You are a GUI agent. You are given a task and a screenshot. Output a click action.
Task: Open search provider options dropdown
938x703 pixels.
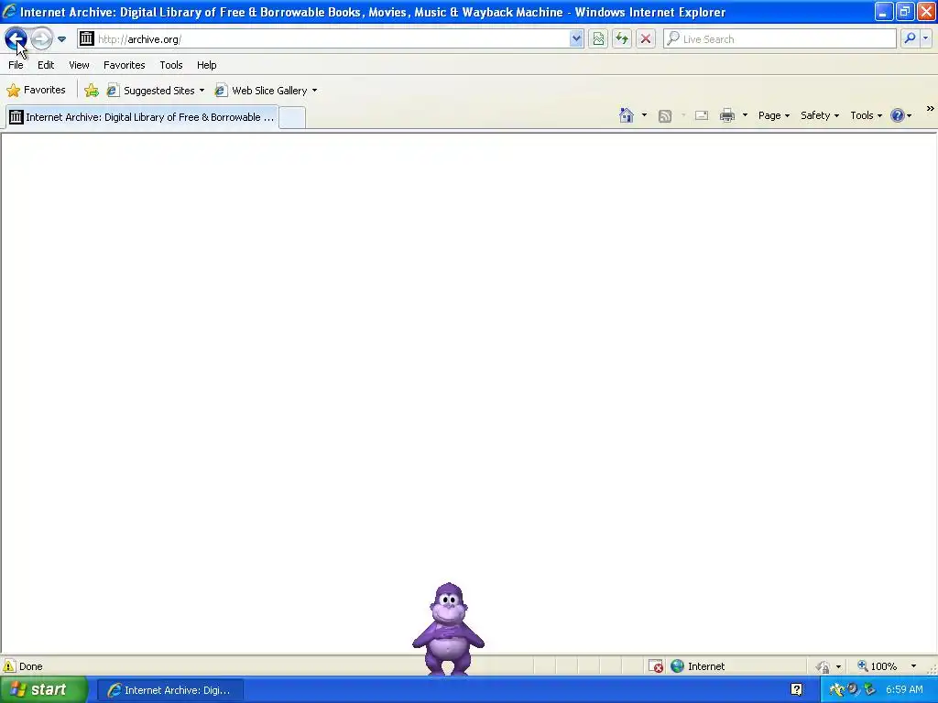click(x=925, y=38)
